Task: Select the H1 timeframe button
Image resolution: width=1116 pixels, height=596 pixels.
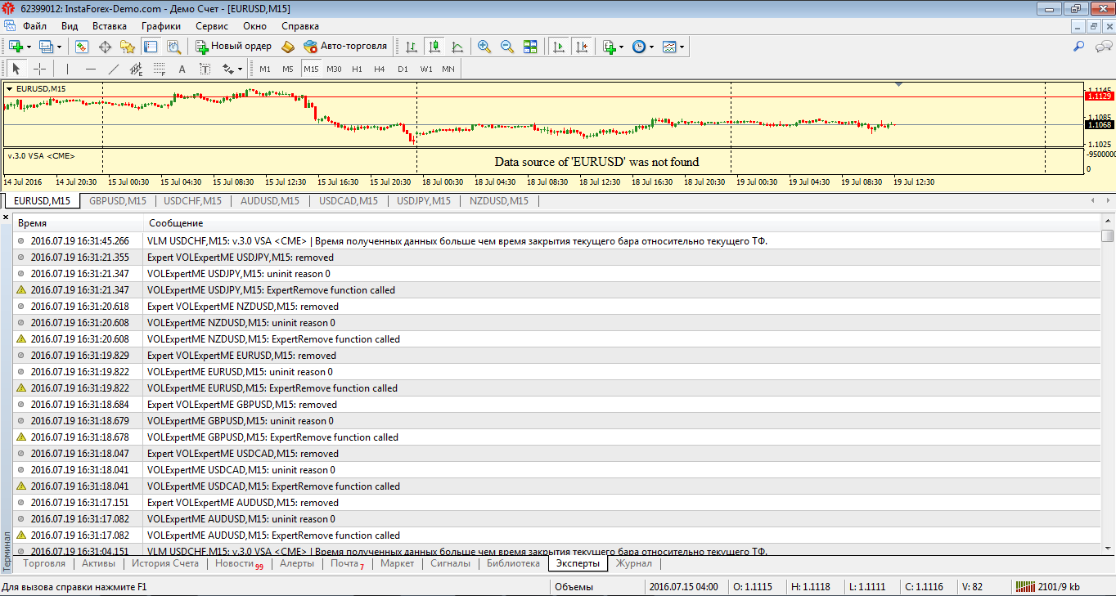Action: (357, 69)
